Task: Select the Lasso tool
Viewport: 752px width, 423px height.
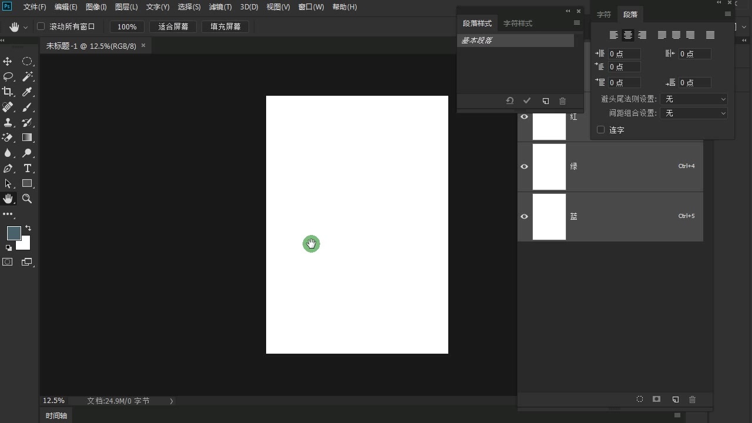Action: [8, 76]
